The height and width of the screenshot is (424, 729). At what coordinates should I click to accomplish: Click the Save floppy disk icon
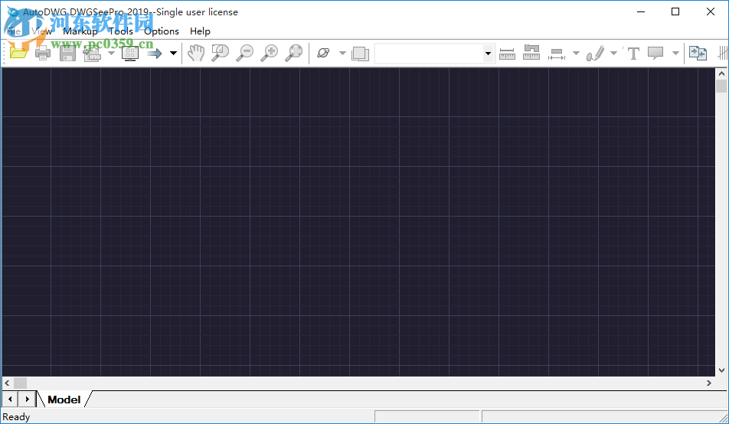click(x=67, y=53)
